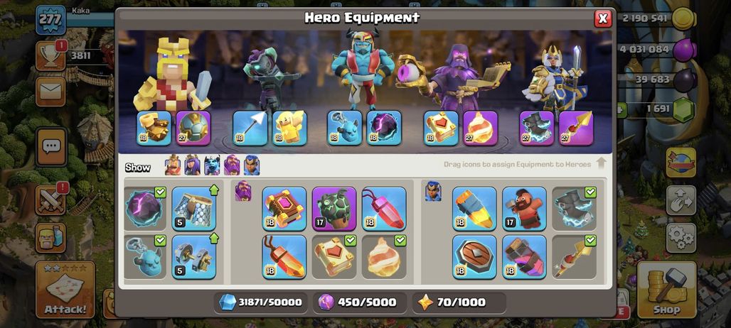The image size is (731, 328).
Task: Open the layout arrows button on right side
Action: pyautogui.click(x=681, y=200)
